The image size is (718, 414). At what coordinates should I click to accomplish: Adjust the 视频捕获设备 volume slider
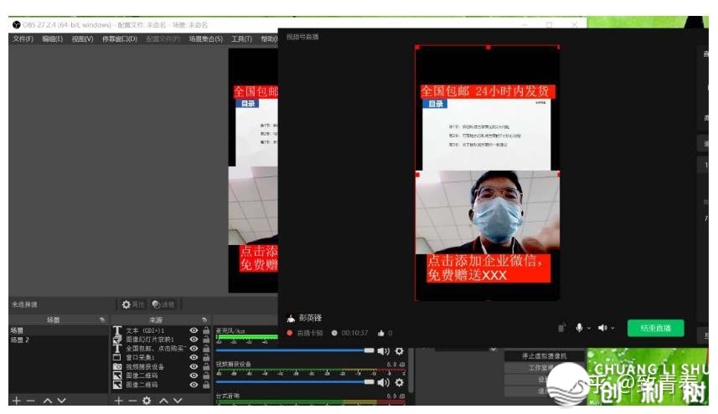(295, 381)
